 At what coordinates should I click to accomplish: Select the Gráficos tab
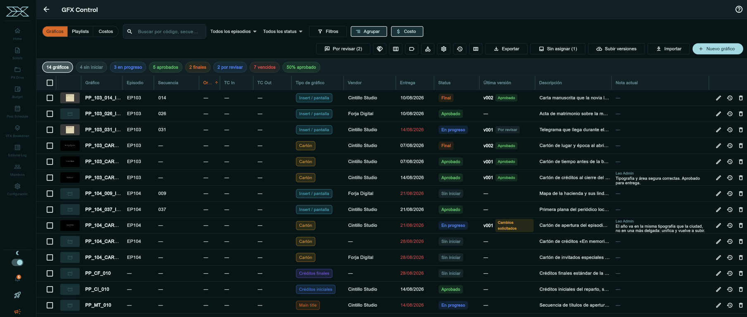(55, 31)
